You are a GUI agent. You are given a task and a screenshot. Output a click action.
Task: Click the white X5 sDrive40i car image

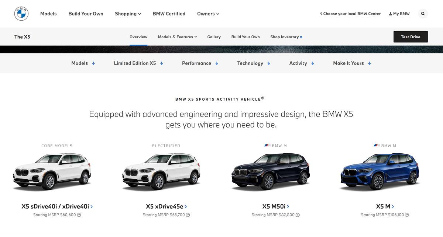[x=52, y=172]
